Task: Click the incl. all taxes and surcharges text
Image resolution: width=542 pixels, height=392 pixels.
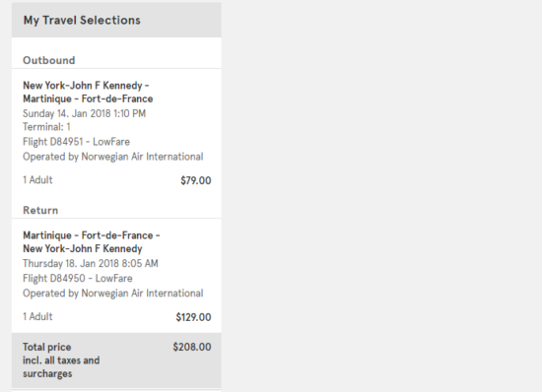Action: (61, 367)
